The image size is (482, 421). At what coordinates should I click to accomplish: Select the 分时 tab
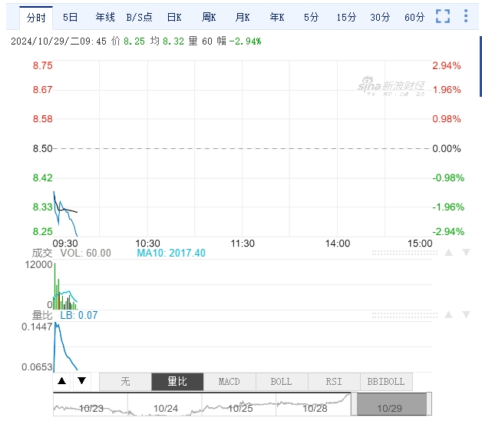click(x=36, y=18)
